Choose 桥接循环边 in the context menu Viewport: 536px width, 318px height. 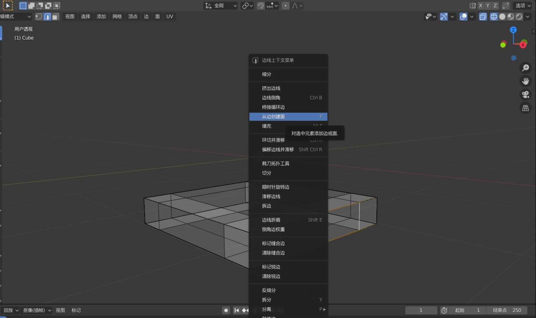point(288,107)
